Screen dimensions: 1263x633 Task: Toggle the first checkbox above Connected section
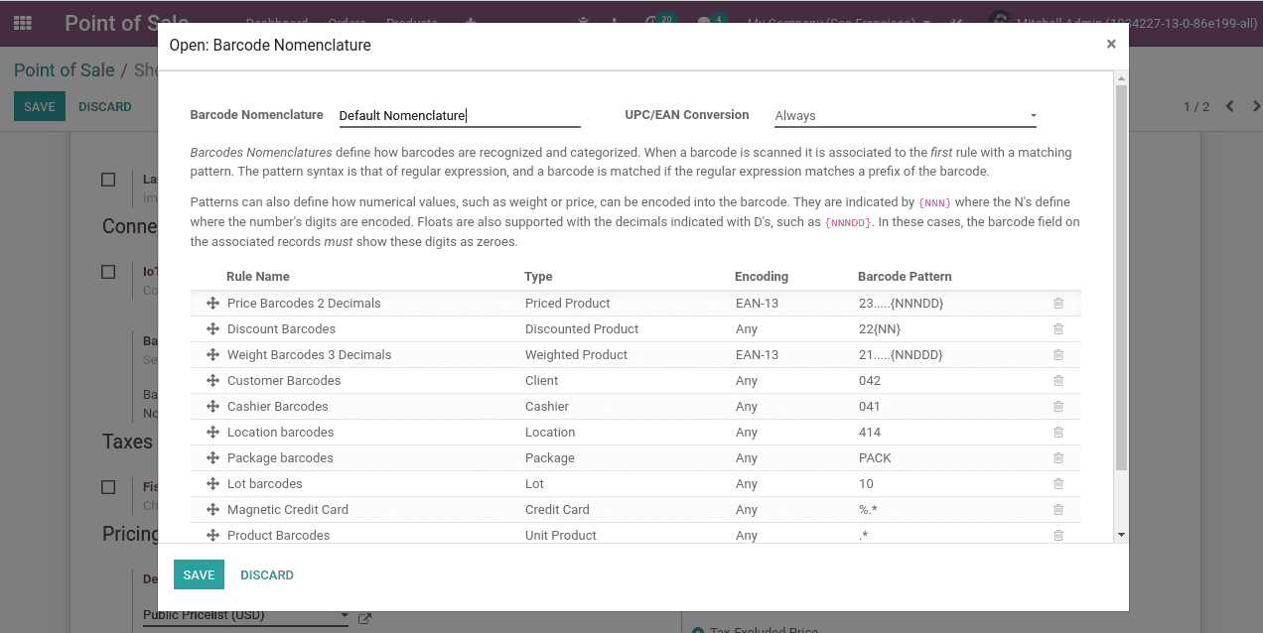pos(108,180)
